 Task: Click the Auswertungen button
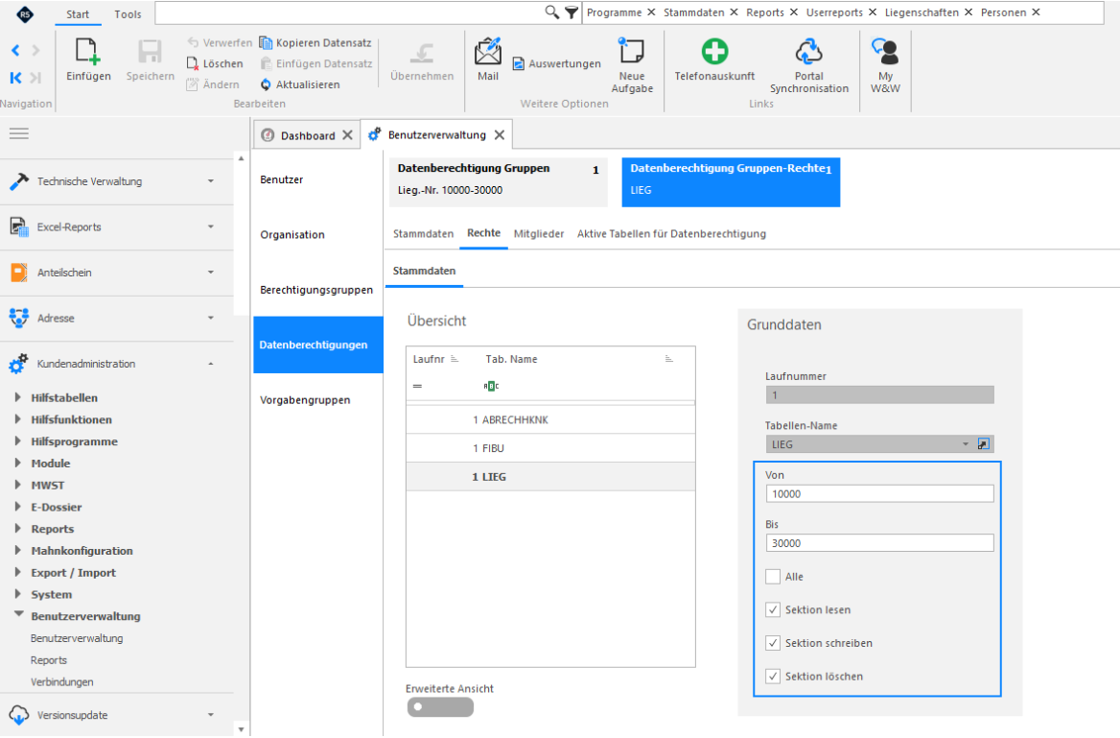557,63
